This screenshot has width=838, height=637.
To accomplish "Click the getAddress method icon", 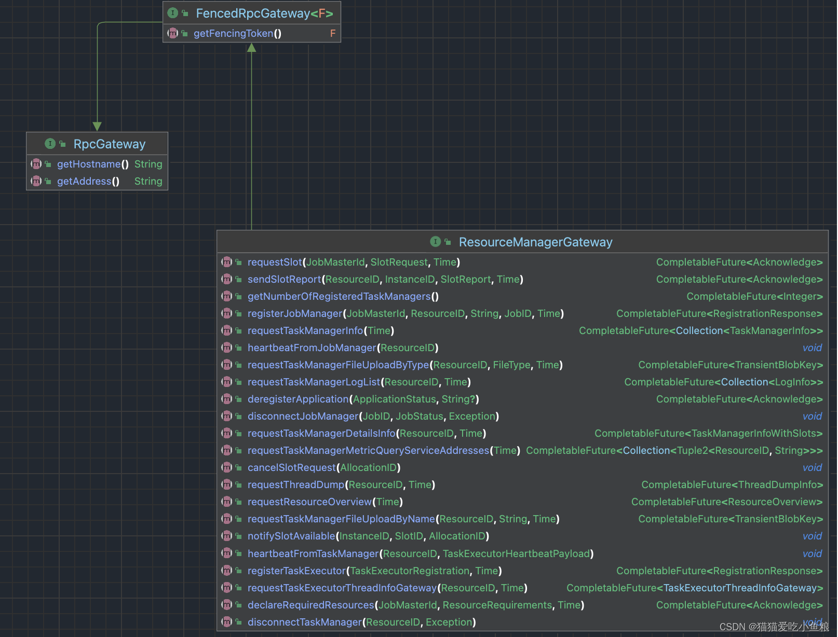I will (36, 181).
